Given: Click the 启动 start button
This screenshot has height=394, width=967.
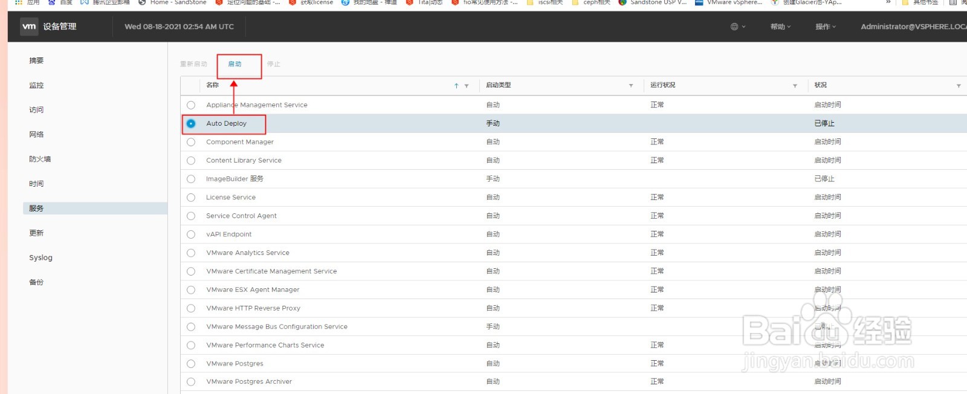Looking at the screenshot, I should click(234, 64).
